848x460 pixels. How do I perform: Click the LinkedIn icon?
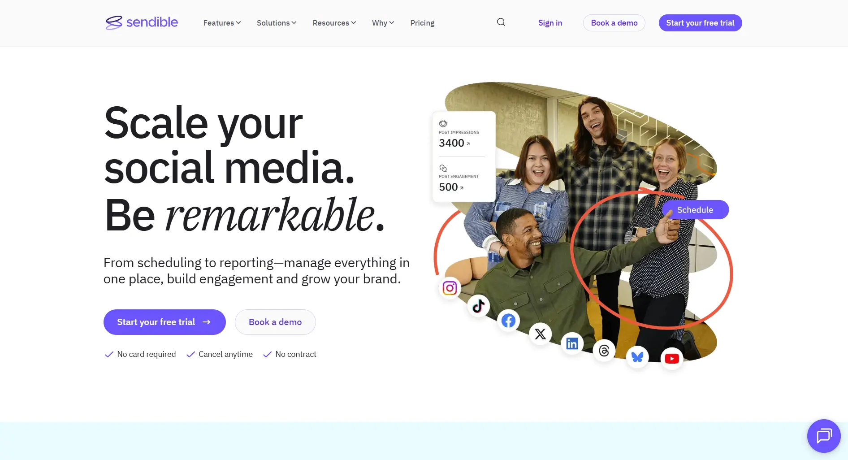572,344
